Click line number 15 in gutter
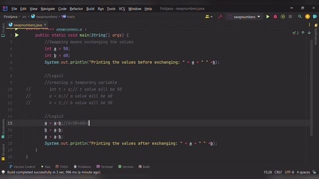 pos(10,123)
